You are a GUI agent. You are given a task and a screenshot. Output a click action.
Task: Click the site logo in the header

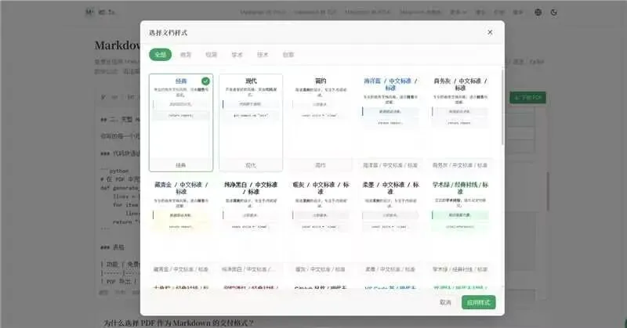point(100,13)
